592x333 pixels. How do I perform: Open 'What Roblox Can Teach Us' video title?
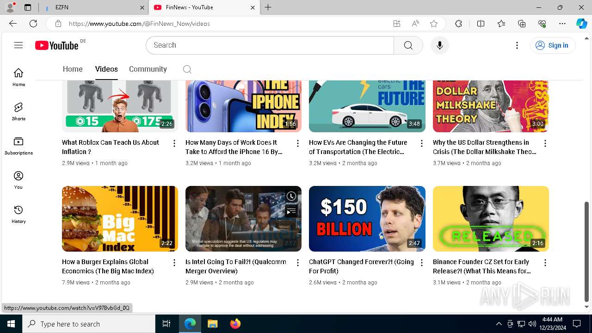111,147
